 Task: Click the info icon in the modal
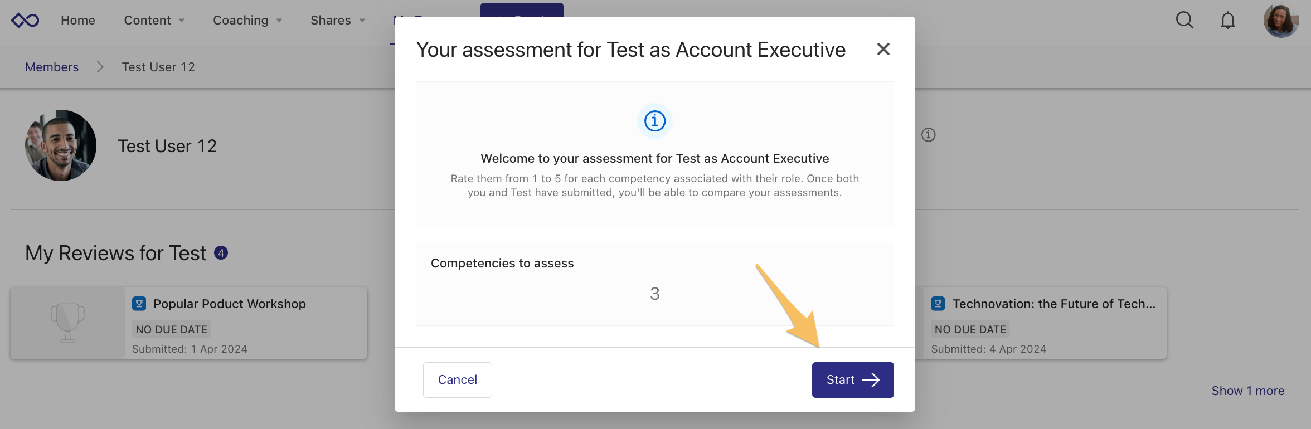click(x=654, y=121)
